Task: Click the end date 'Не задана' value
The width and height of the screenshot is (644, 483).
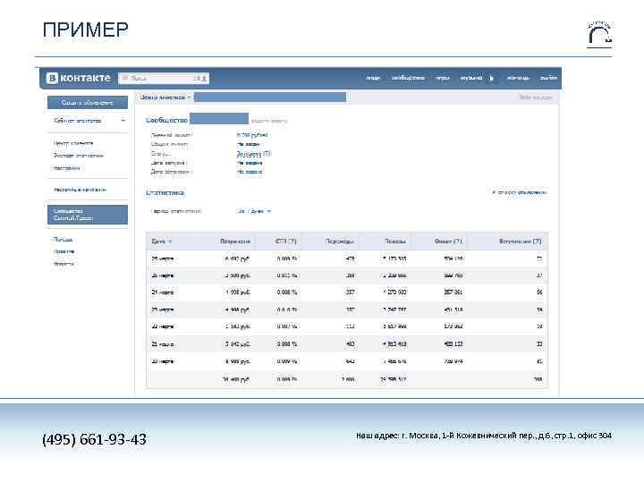Action: coord(250,172)
